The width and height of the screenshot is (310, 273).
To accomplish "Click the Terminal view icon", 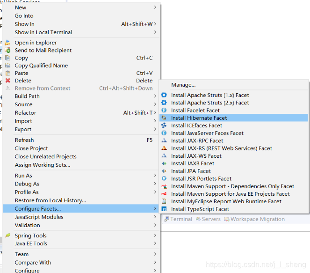I will click(x=166, y=219).
